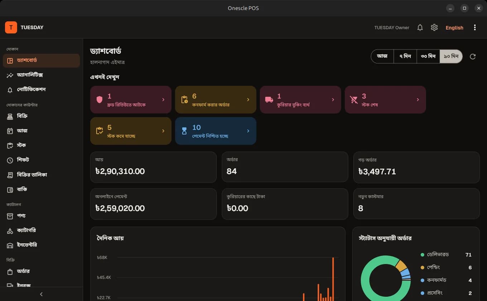This screenshot has height=301, width=487.
Task: Open sidebar অর্ডার via its bag icon
Action: point(10,272)
